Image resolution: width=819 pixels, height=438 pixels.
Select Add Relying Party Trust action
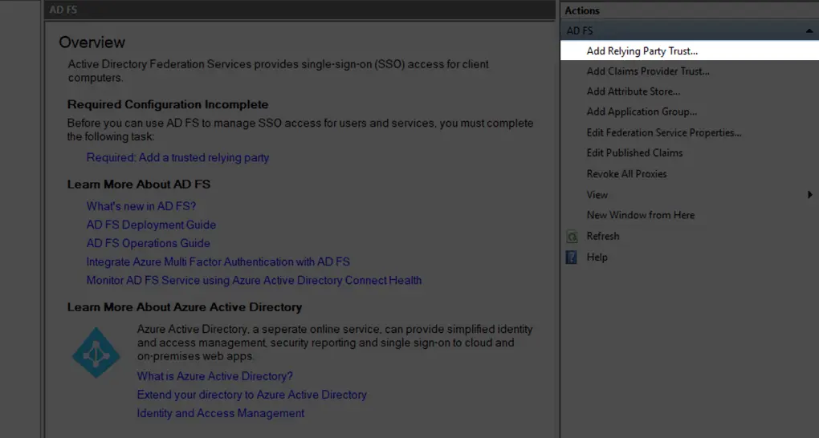[642, 51]
